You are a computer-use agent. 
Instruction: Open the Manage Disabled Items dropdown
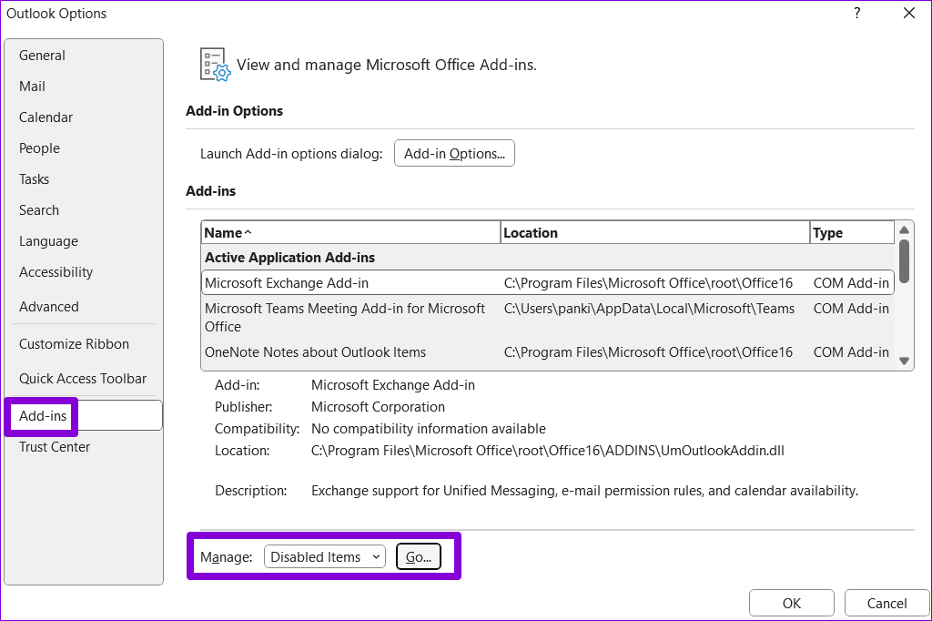tap(325, 556)
